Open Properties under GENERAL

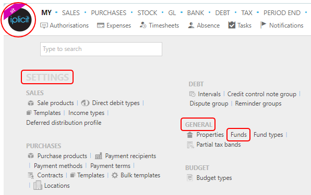[210, 135]
